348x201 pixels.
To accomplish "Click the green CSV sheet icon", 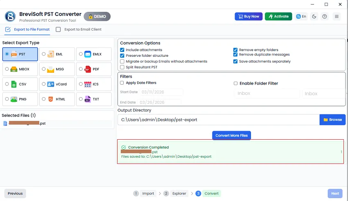I will 14,84.
